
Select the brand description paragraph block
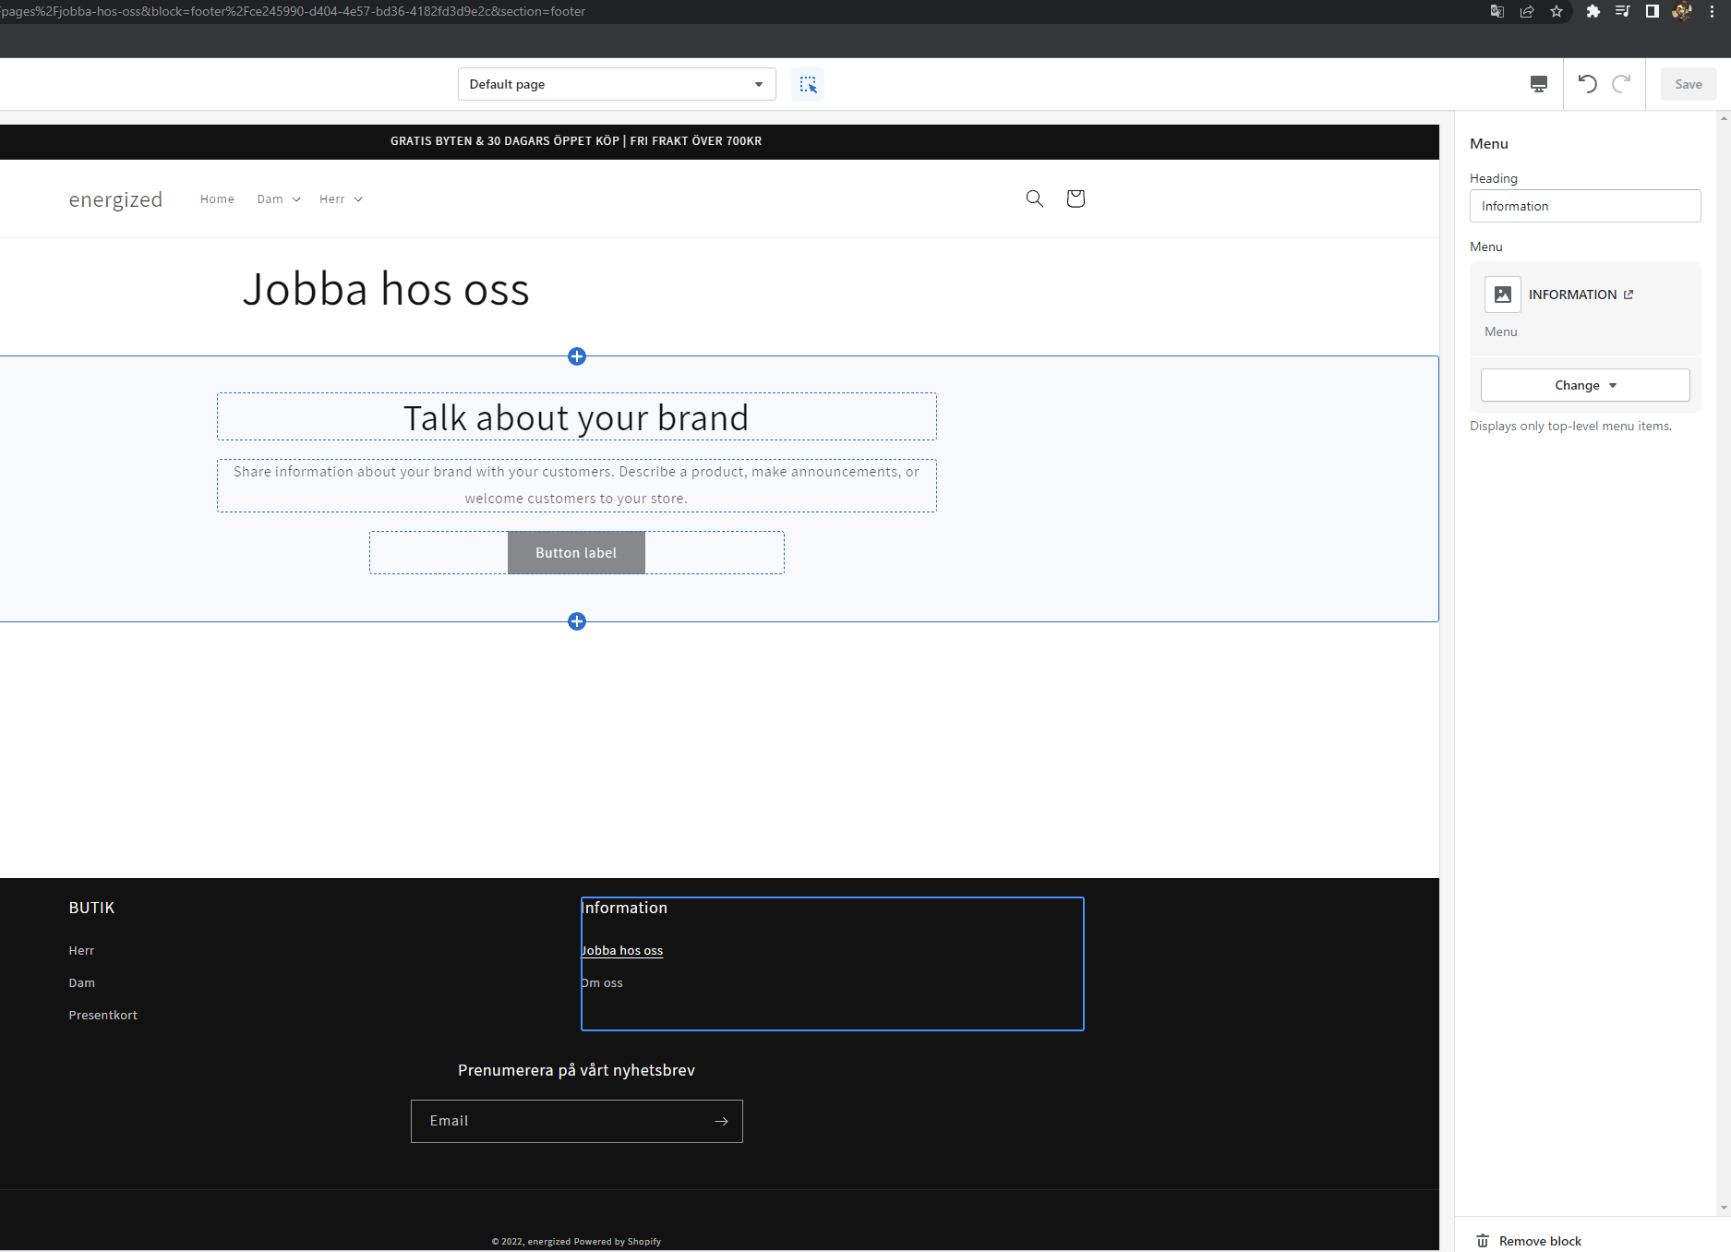tap(577, 486)
